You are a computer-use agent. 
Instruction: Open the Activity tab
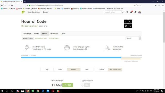(37, 33)
